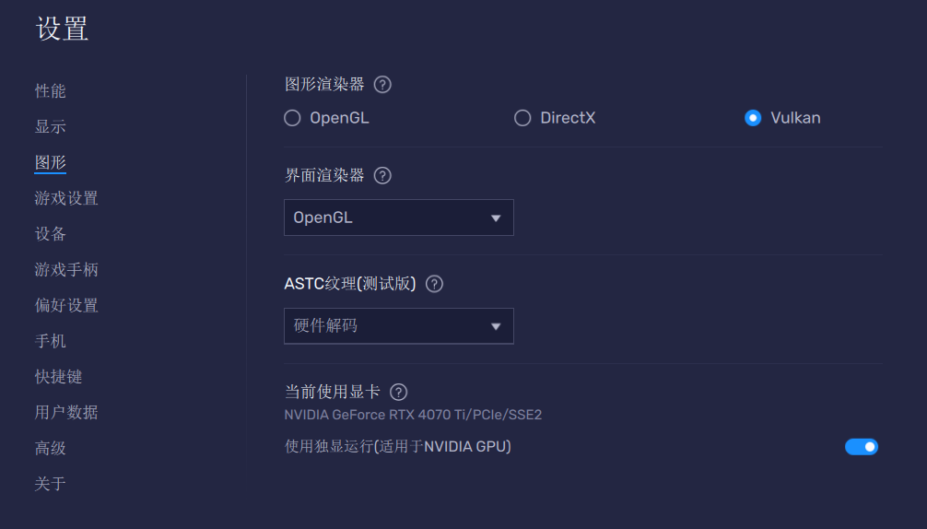Screen dimensions: 927x529
Task: Select the OpenGL graphics renderer radio button
Action: (x=292, y=118)
